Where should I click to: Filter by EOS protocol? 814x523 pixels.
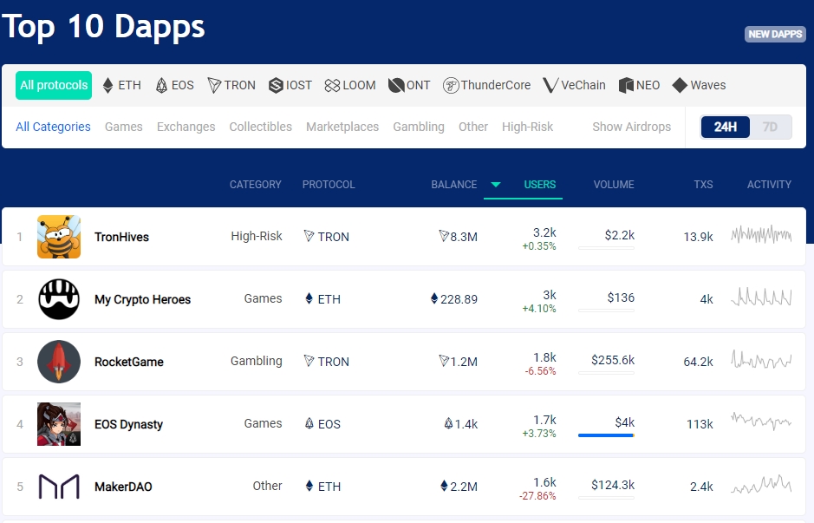[175, 85]
